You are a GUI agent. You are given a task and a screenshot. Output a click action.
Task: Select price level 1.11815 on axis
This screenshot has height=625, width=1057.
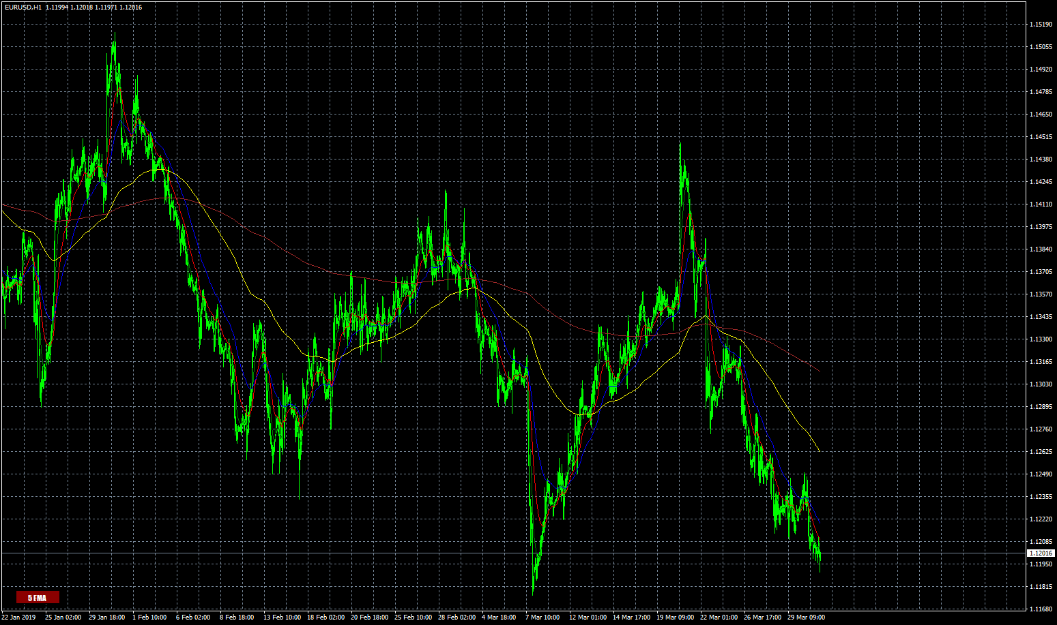1040,587
